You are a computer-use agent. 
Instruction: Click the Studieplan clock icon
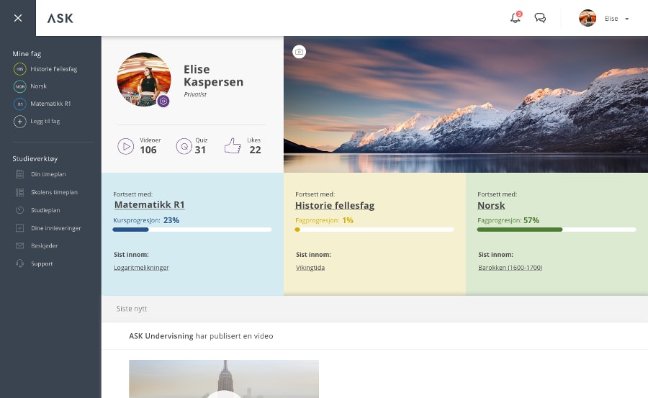[20, 210]
